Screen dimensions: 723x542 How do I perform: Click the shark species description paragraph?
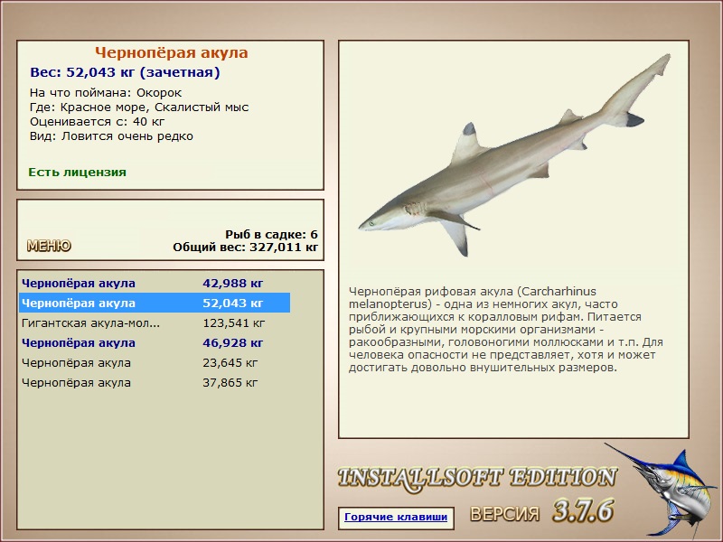point(506,330)
